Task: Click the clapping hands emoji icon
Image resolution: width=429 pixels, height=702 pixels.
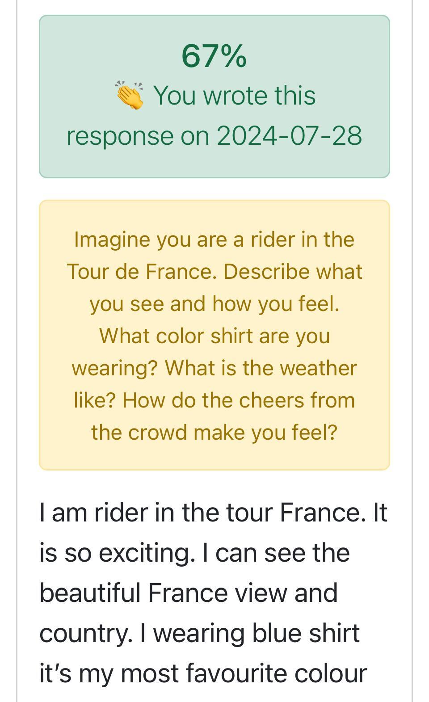Action: pyautogui.click(x=130, y=95)
